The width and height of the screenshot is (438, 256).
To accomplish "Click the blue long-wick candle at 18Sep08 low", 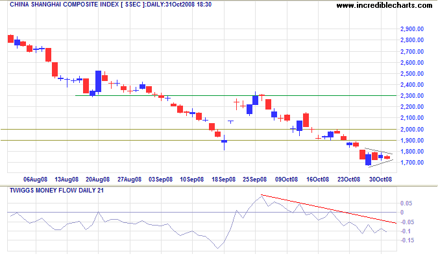I will (x=225, y=142).
